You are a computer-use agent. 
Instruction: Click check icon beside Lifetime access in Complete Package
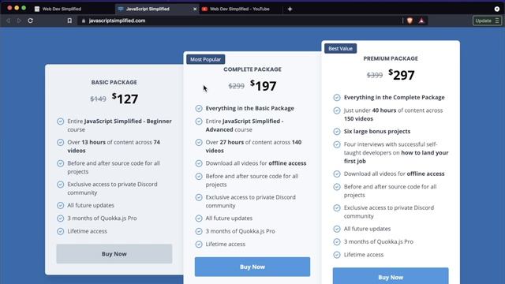(x=199, y=244)
